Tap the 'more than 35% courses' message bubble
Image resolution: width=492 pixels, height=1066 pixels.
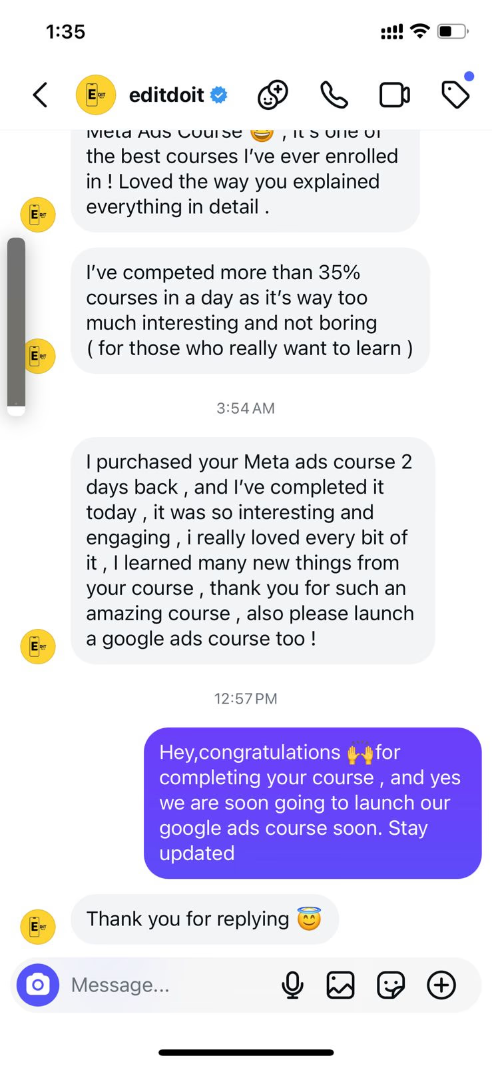250,310
